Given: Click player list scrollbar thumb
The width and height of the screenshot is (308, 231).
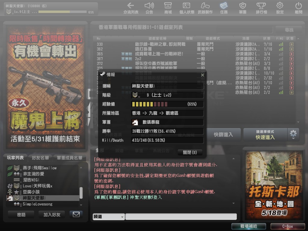Looking at the screenshot, I should (81, 193).
